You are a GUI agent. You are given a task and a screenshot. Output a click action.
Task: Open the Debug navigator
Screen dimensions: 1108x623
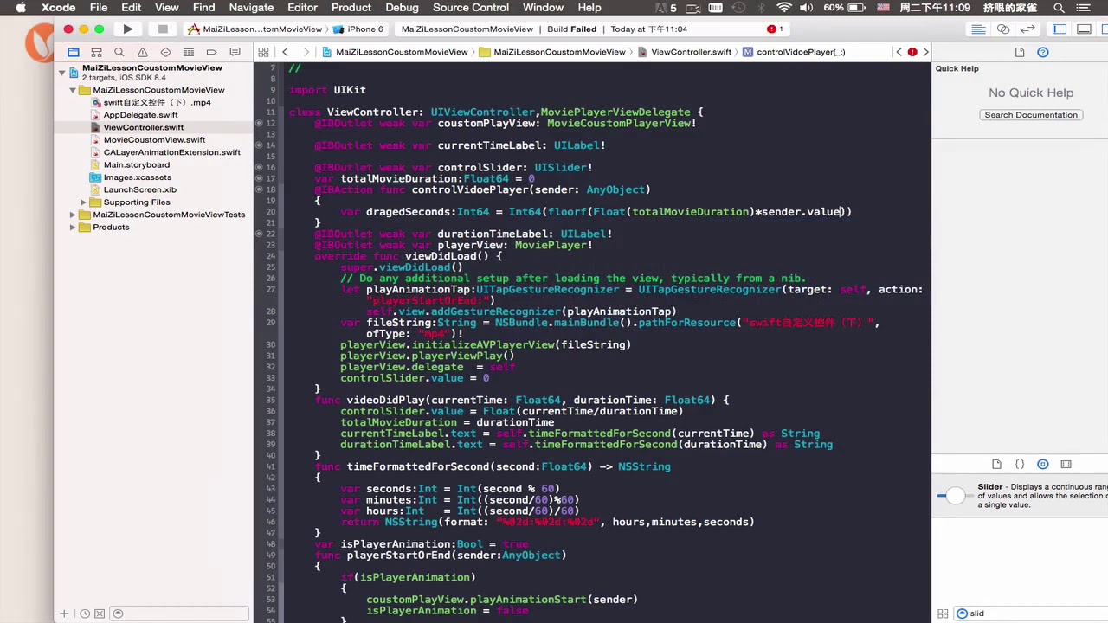pyautogui.click(x=189, y=52)
